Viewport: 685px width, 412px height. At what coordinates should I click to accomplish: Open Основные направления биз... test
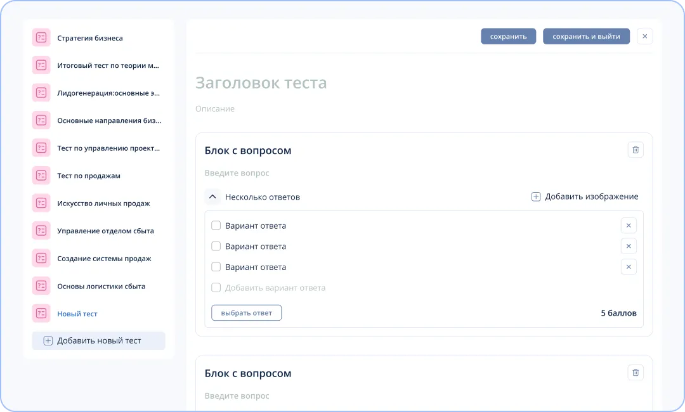tap(109, 120)
